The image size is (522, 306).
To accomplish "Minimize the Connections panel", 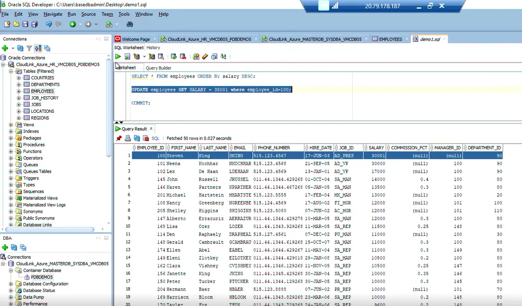I will click(x=106, y=39).
